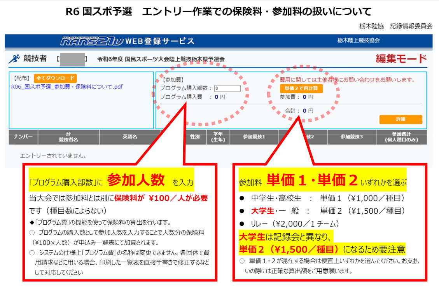Click the プログラム購入費 : 0 円 value
Image resolution: width=439 pixels, height=288 pixels.
coord(192,97)
